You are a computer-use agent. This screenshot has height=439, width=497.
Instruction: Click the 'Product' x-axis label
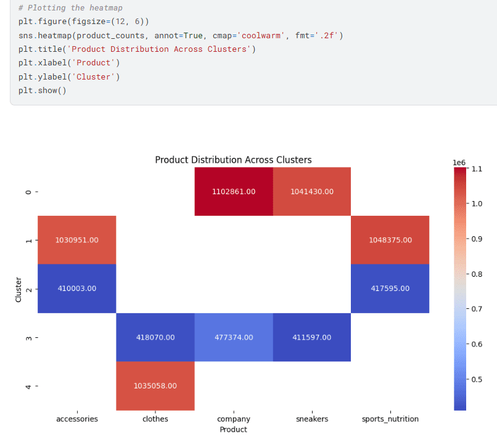[x=233, y=429]
